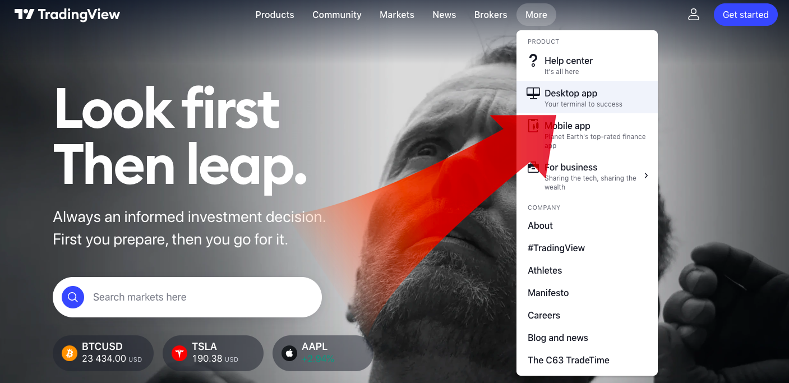Viewport: 789px width, 383px height.
Task: Click the Desktop app monitor icon
Action: coord(533,94)
